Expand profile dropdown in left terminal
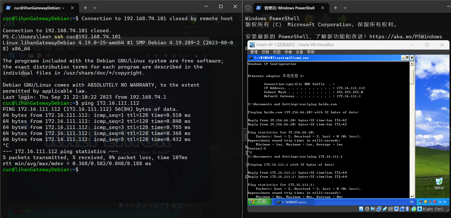This screenshot has height=218, width=451. click(95, 8)
